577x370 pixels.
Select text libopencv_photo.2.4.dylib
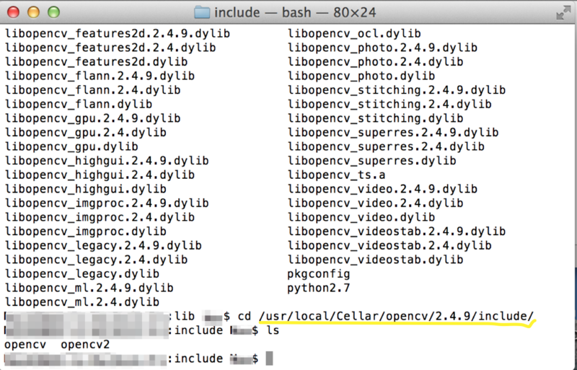tap(375, 62)
